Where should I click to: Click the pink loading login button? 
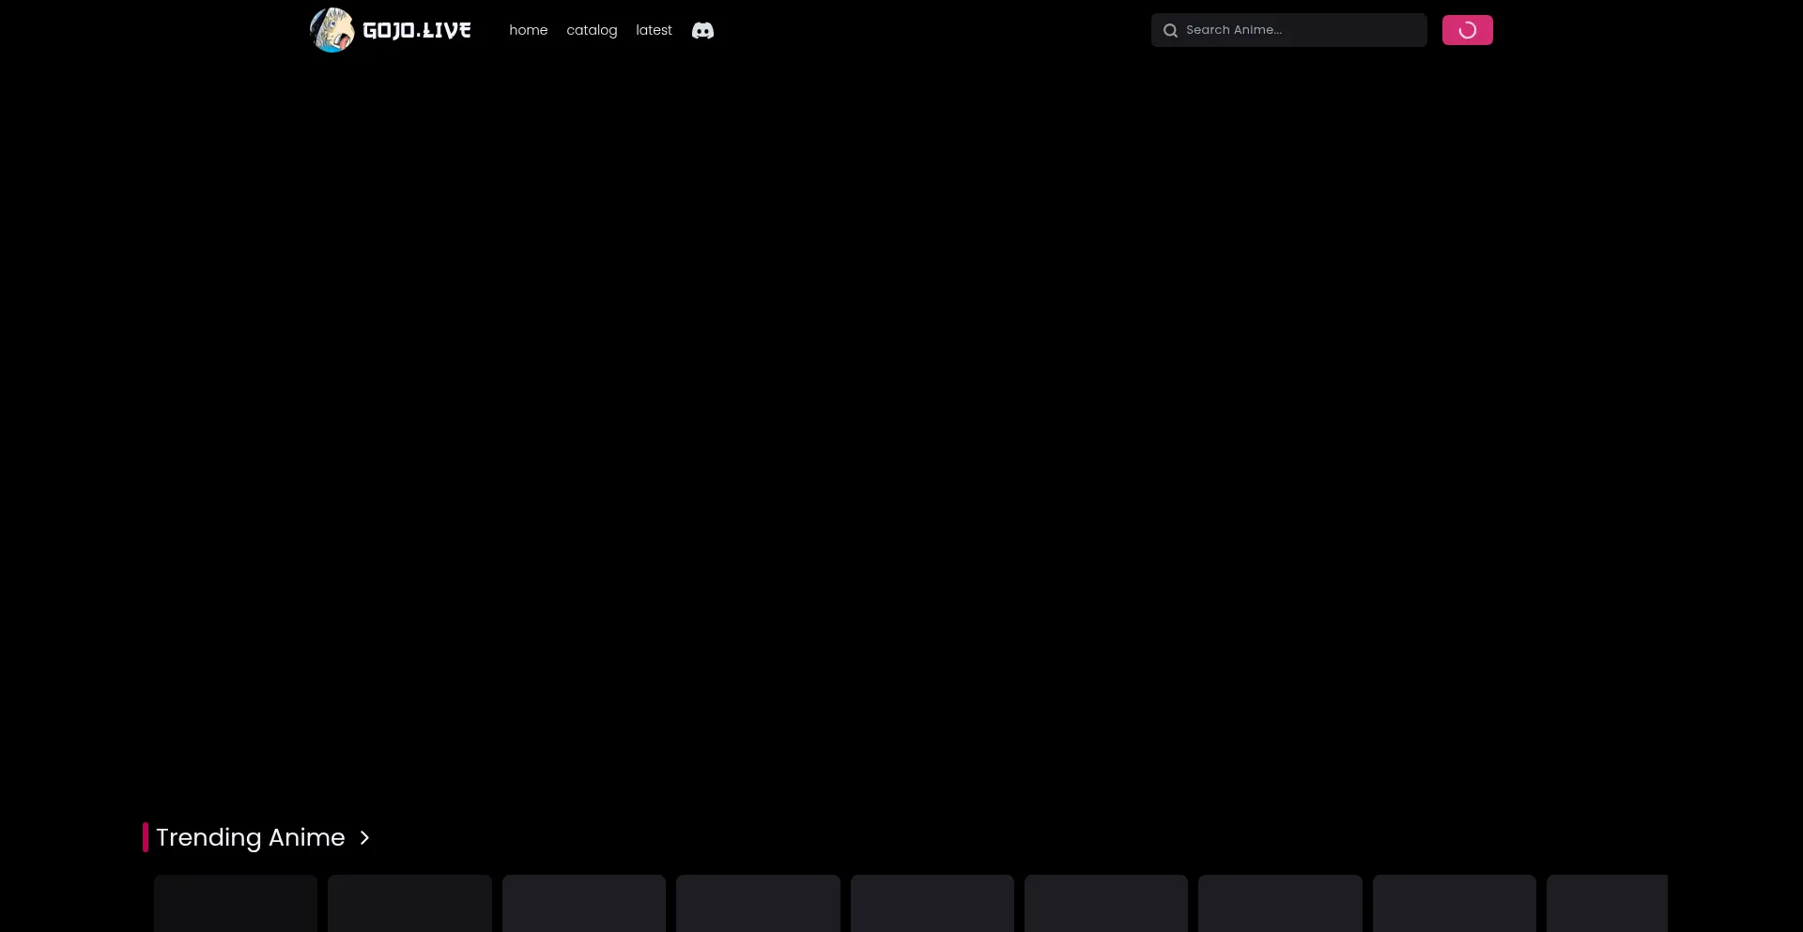pos(1467,30)
